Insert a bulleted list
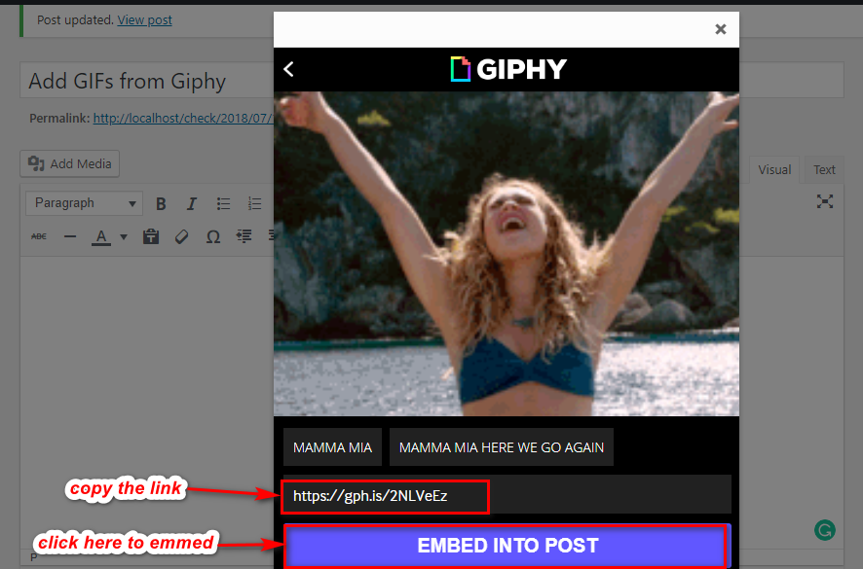863x569 pixels. click(x=223, y=204)
